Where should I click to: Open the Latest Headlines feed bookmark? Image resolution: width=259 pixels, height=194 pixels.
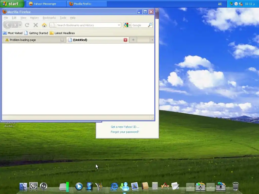(62, 33)
